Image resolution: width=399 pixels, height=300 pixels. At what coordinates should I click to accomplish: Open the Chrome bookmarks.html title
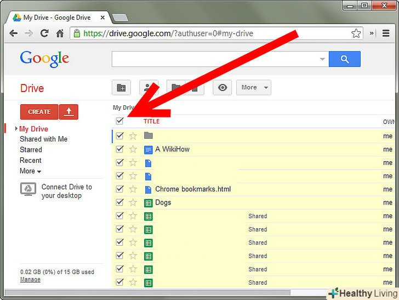(193, 189)
